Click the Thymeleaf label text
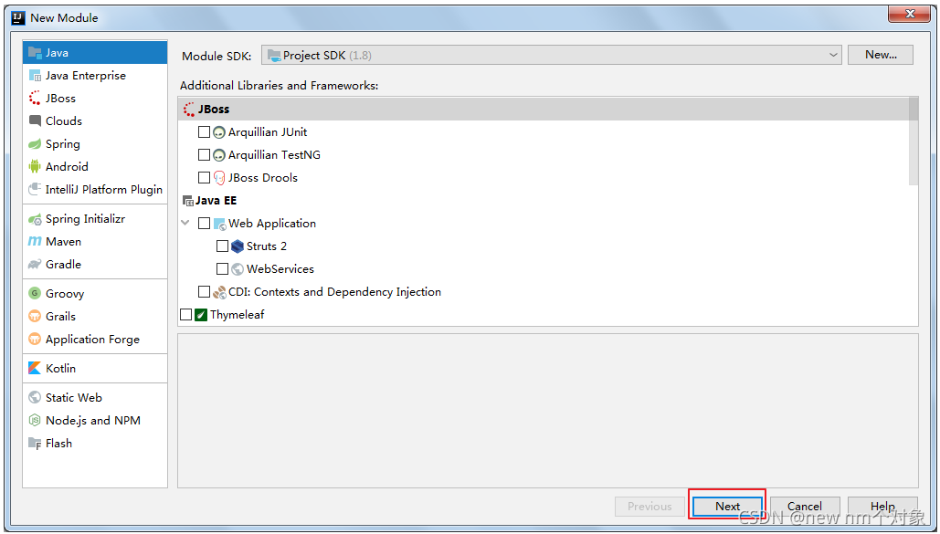Viewport: 940px width, 534px height. tap(237, 314)
